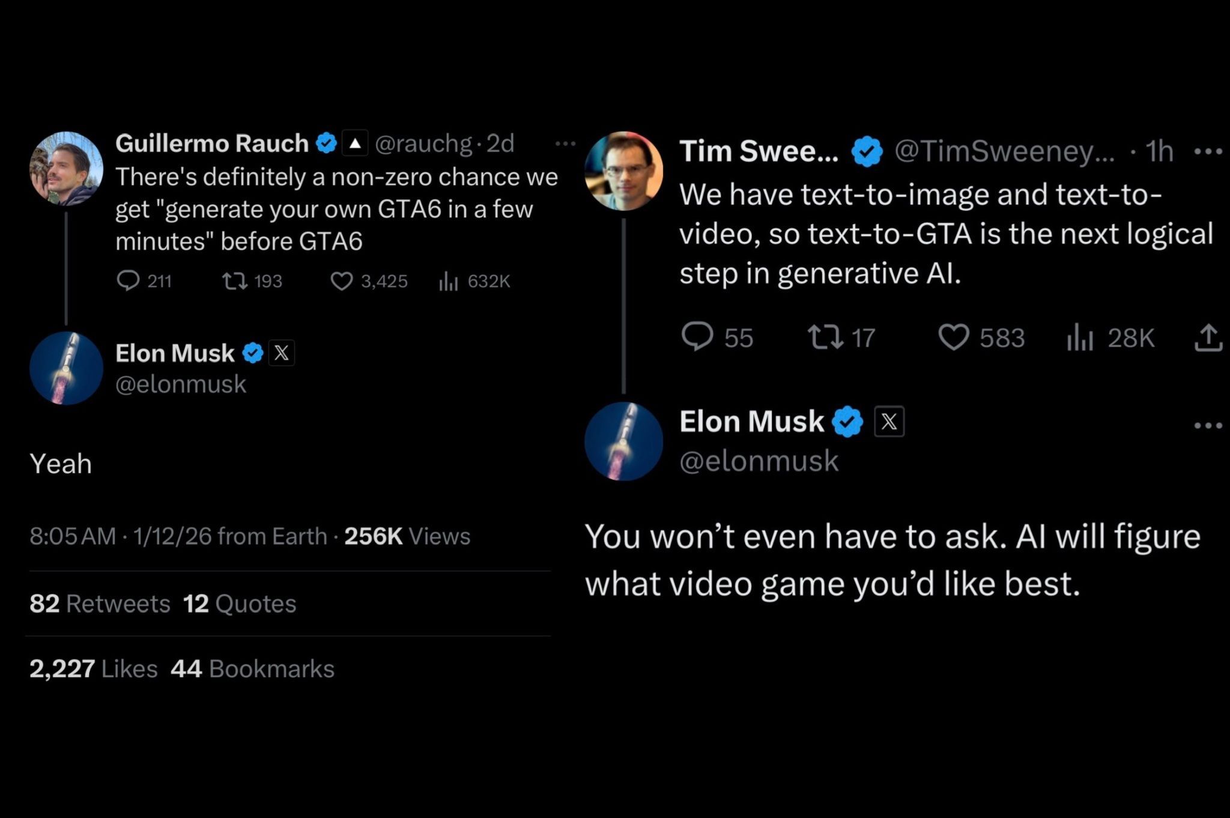Open more options on Tim Sweeney's tweet
The image size is (1230, 818).
coord(1208,151)
